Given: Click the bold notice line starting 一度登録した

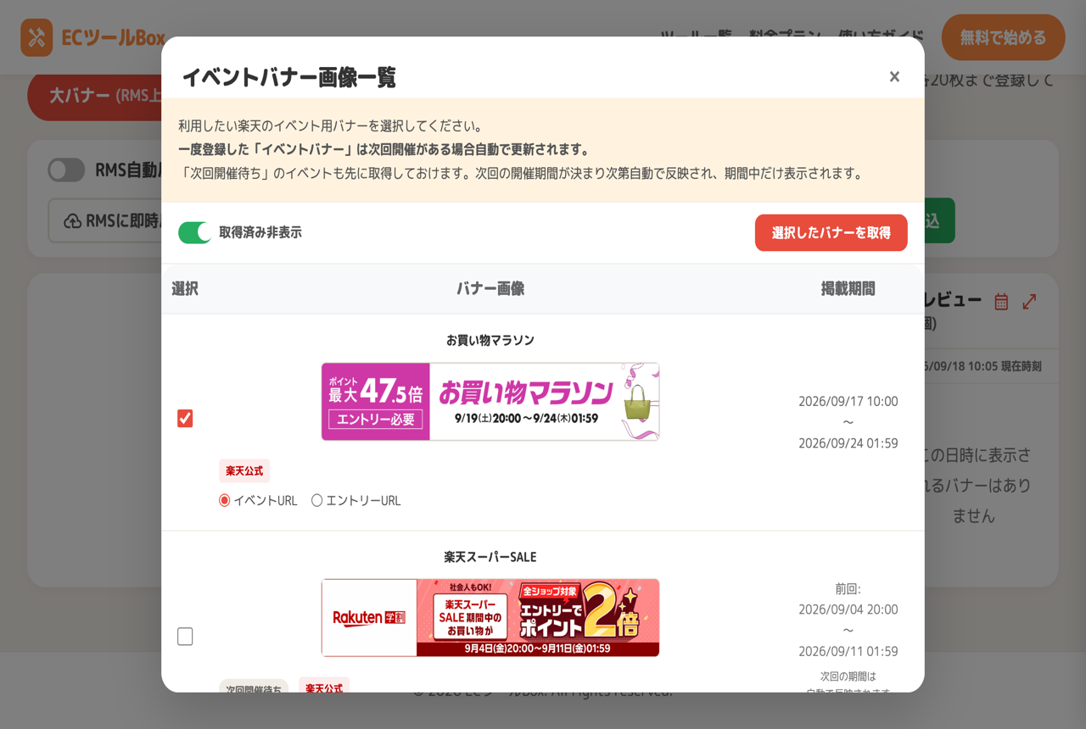Looking at the screenshot, I should 383,150.
